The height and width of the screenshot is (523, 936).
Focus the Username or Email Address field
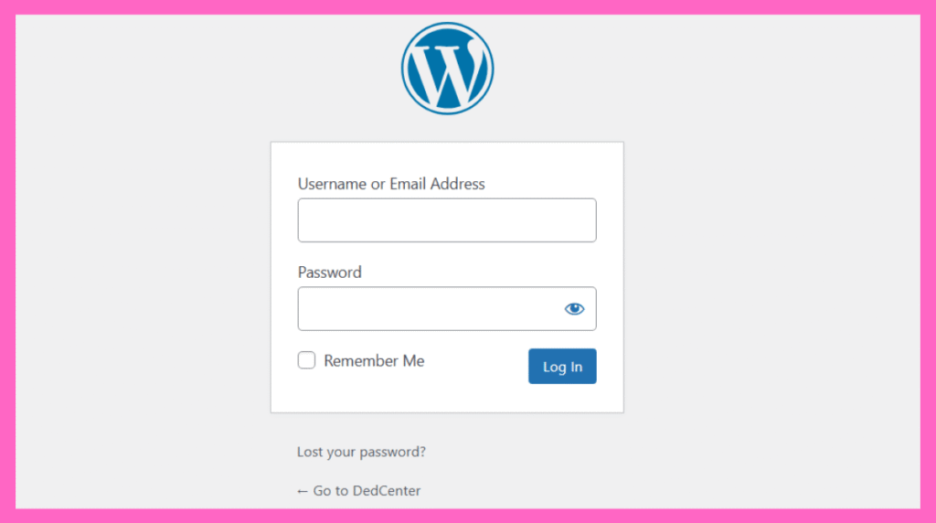pos(447,220)
